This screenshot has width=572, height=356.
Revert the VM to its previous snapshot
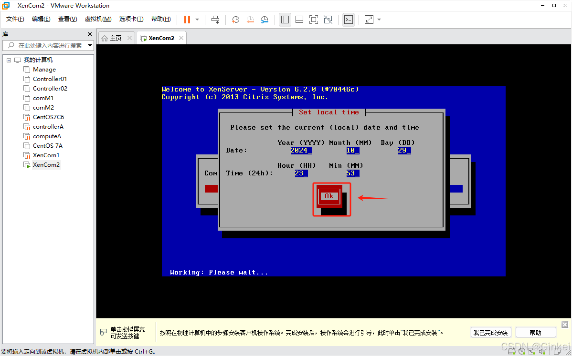coord(250,19)
